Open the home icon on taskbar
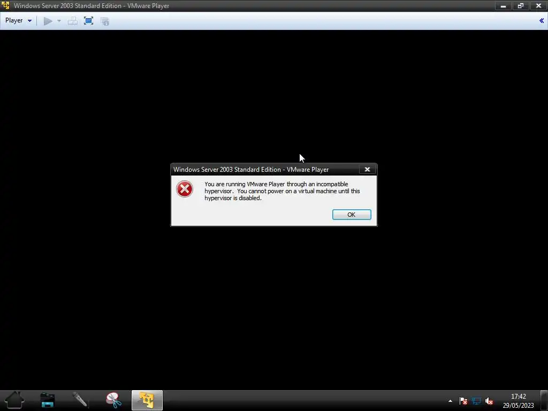 (x=14, y=400)
